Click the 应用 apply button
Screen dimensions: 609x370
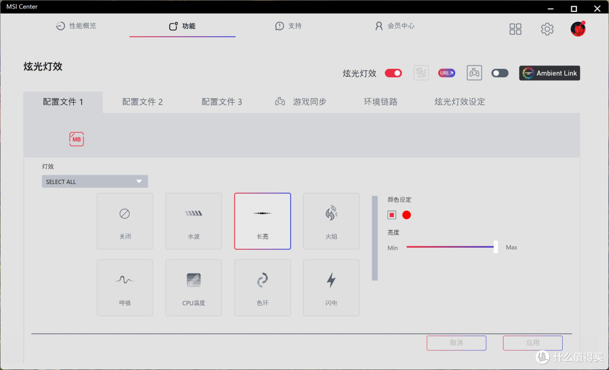pos(532,343)
